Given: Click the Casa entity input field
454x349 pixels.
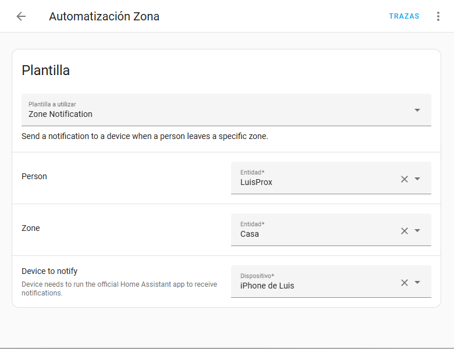Looking at the screenshot, I should (314, 233).
